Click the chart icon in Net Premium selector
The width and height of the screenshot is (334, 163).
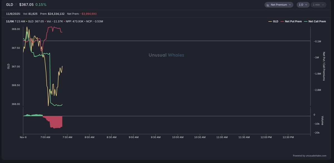(268, 5)
